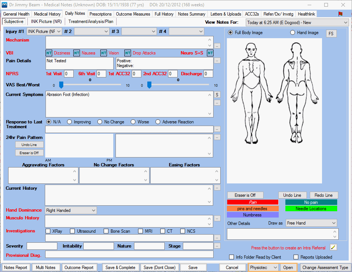Screen dimensions: 352x272
Task: Switch to the Prescriptions tab
Action: tap(100, 14)
